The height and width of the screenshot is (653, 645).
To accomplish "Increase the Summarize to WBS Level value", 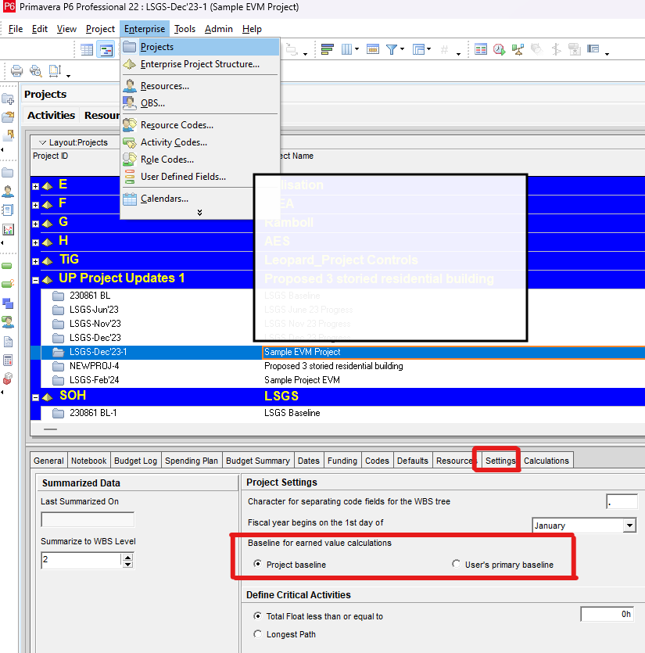I will (127, 557).
